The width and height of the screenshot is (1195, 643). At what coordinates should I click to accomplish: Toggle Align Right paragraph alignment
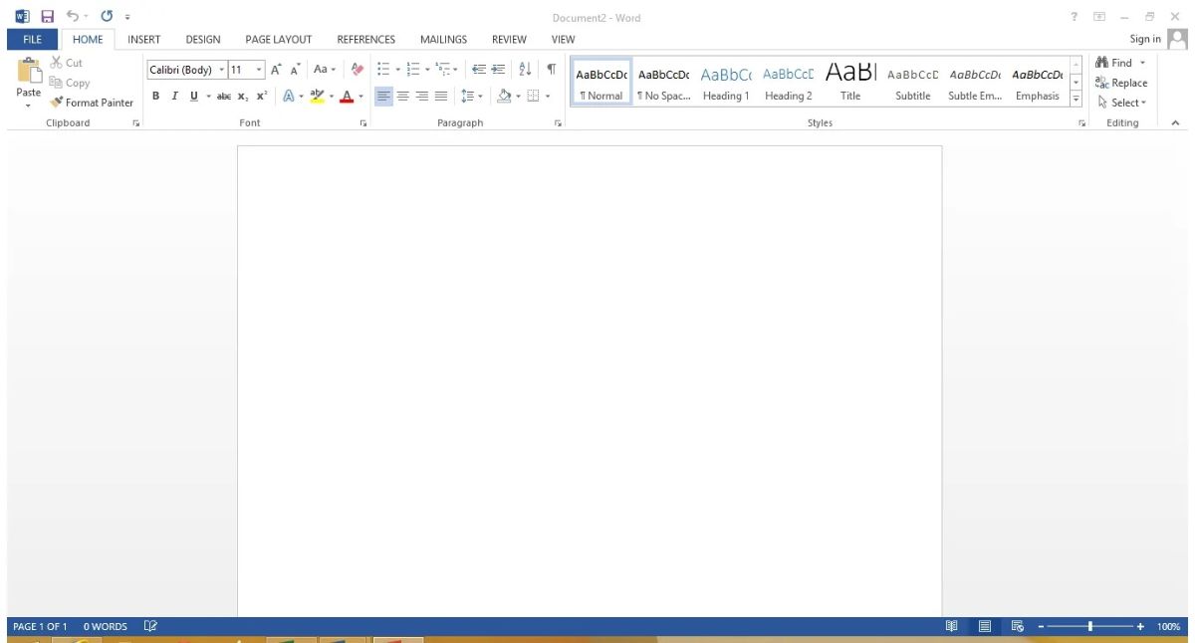(x=422, y=97)
